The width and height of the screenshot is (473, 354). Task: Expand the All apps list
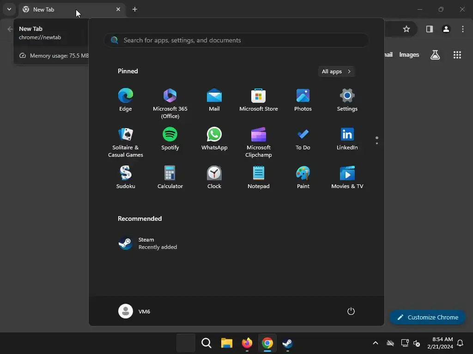[336, 71]
